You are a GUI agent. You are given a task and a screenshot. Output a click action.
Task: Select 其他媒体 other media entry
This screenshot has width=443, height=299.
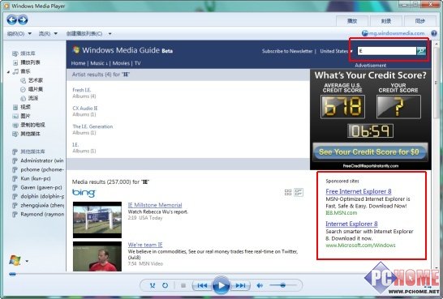point(30,134)
